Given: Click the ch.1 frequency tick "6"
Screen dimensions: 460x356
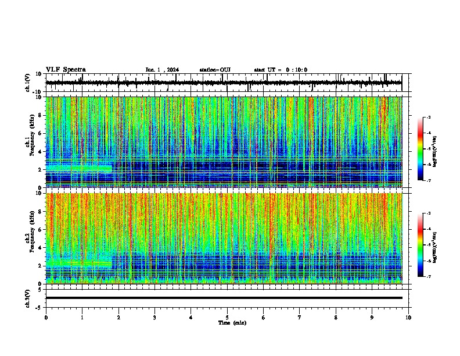Looking at the screenshot, I should coord(41,134).
